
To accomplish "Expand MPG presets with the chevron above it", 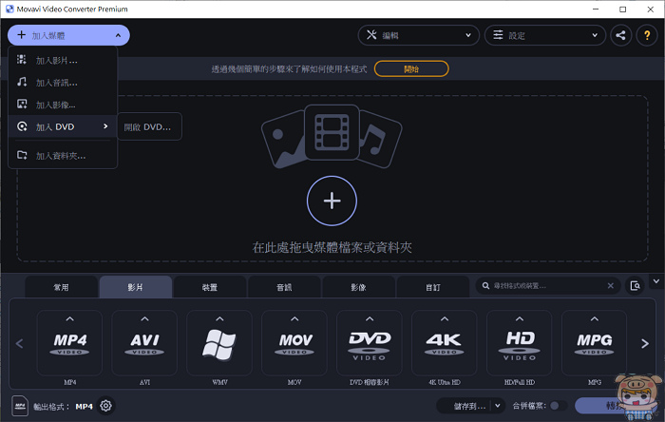I will point(594,319).
